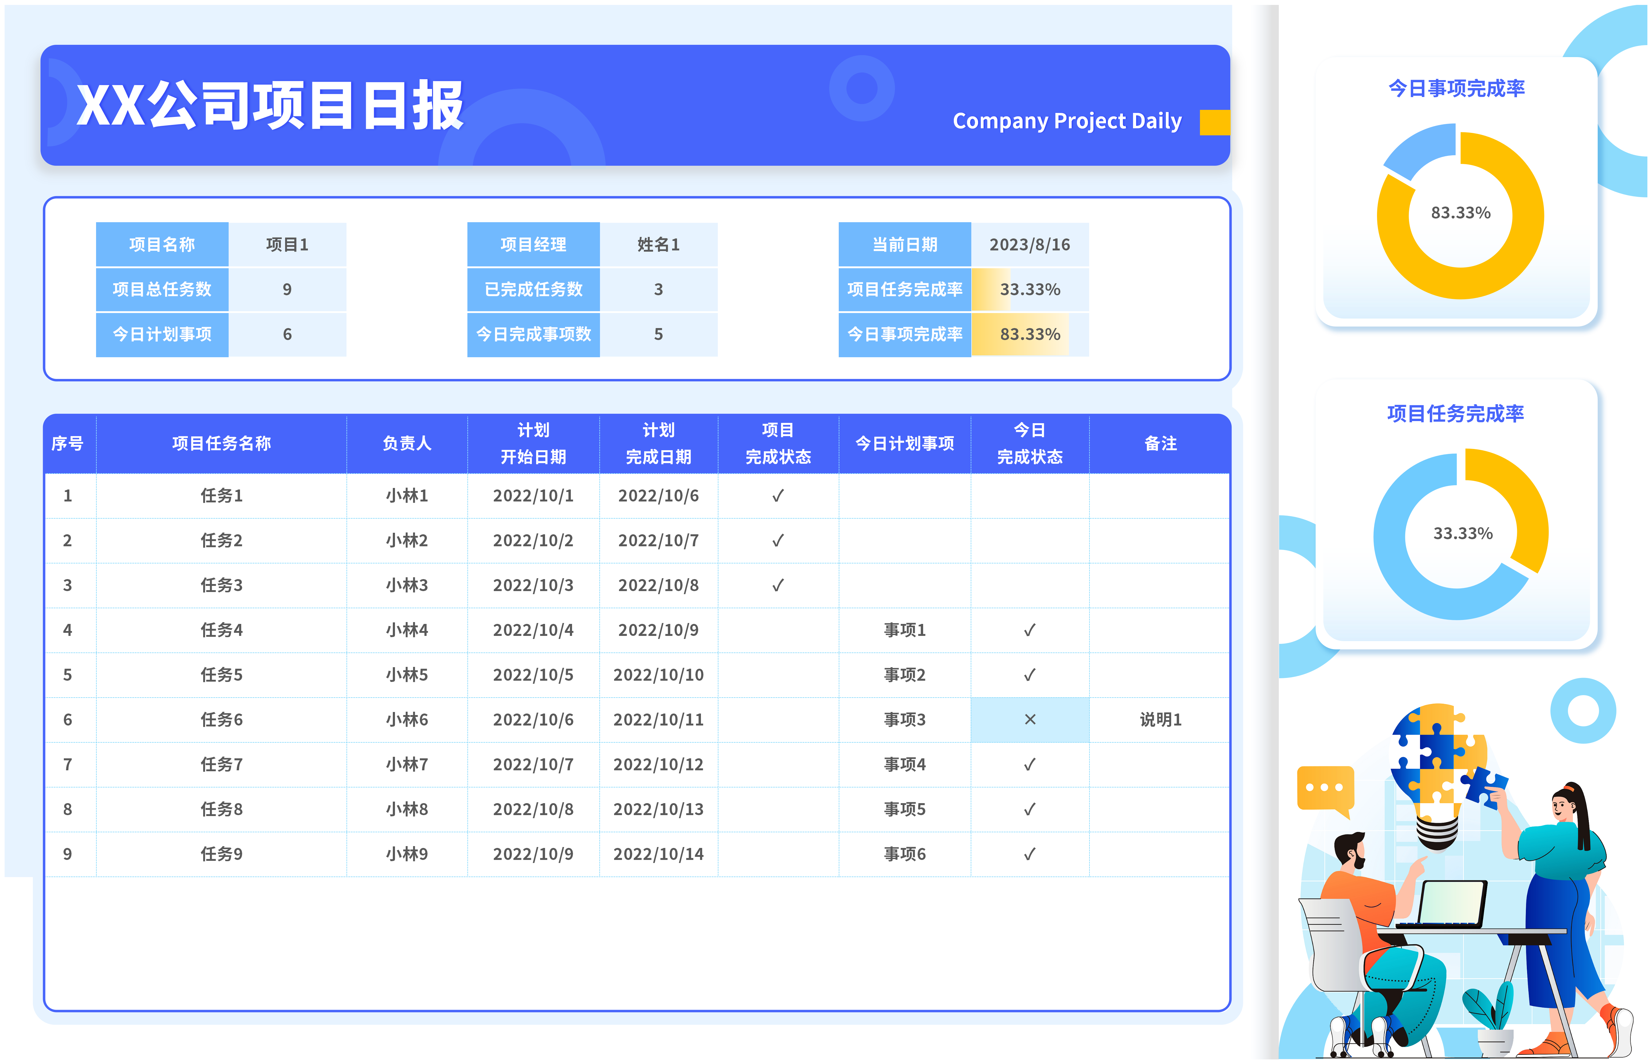Image resolution: width=1652 pixels, height=1064 pixels.
Task: Click the 项目名称 label cell
Action: tap(162, 245)
